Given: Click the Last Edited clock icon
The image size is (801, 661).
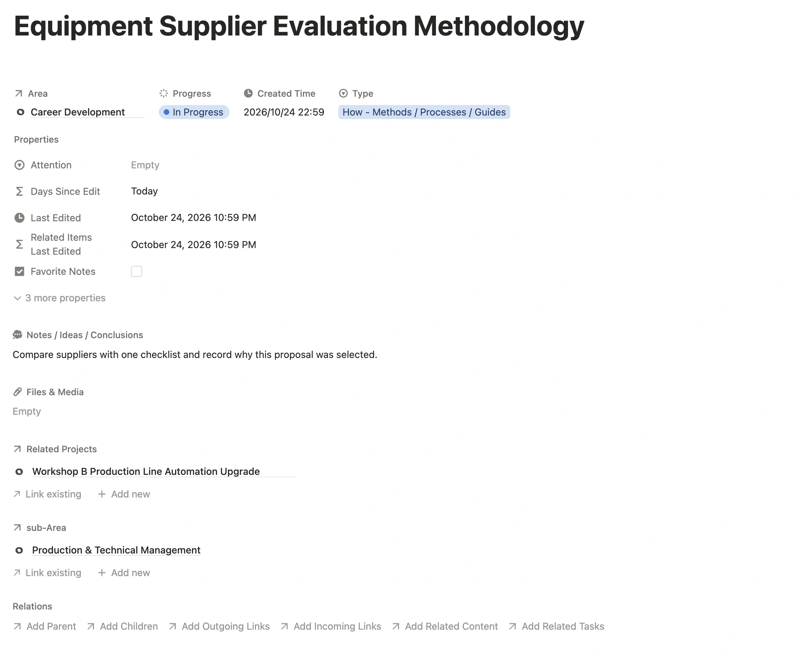Looking at the screenshot, I should pyautogui.click(x=20, y=218).
